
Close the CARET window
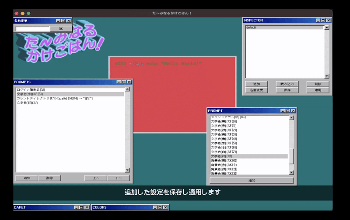click(87, 207)
